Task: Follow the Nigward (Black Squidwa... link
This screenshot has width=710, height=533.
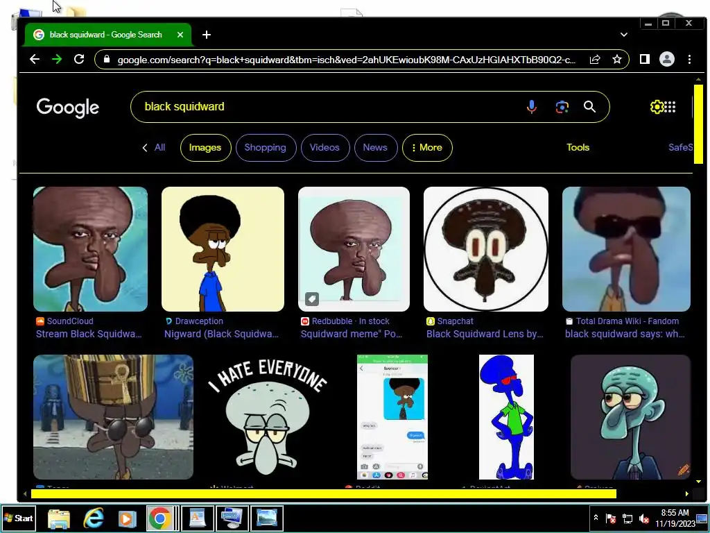Action: point(221,334)
